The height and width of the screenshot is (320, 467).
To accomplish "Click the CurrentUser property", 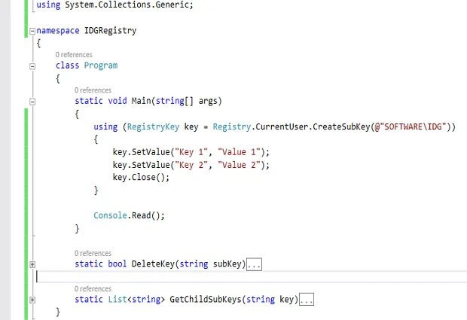I will tap(282, 126).
